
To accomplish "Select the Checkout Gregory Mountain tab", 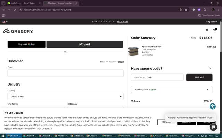I will [x=60, y=3].
